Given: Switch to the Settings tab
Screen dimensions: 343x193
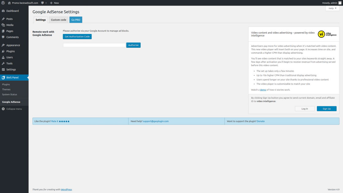Looking at the screenshot, I should click(x=41, y=20).
